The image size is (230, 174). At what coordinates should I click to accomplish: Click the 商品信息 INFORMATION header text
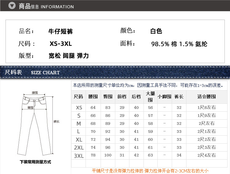[46, 6]
